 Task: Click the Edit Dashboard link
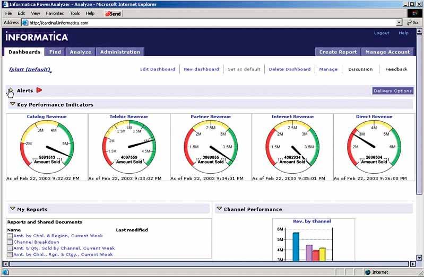pyautogui.click(x=157, y=69)
